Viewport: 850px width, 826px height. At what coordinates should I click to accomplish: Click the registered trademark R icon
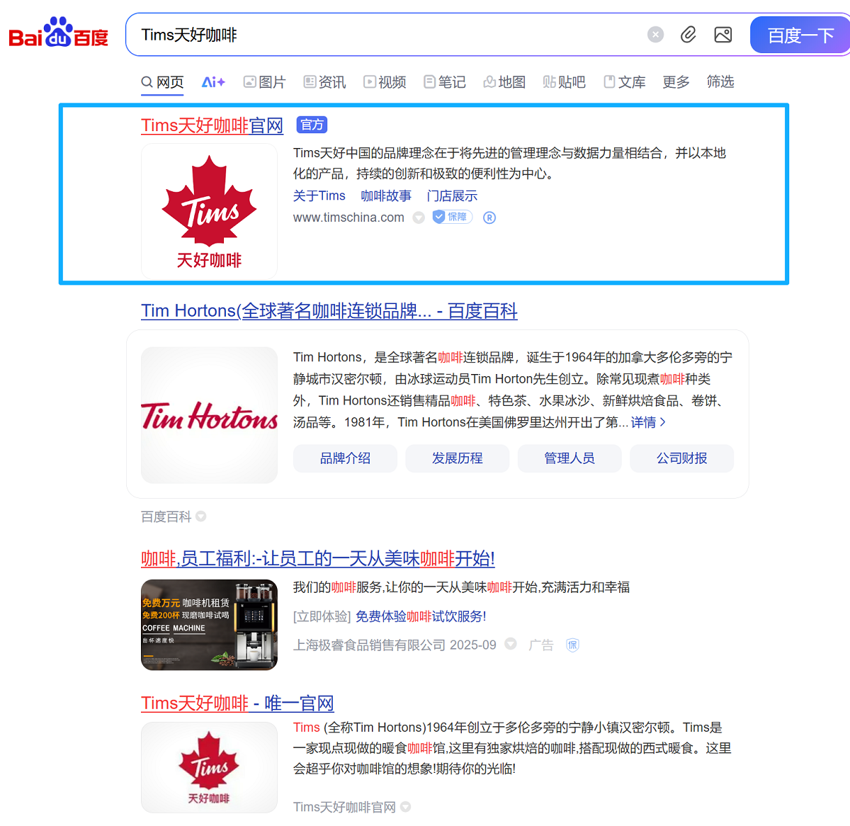click(x=489, y=217)
